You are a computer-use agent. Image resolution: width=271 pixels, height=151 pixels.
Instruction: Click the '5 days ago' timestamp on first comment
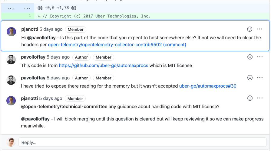coord(51,29)
